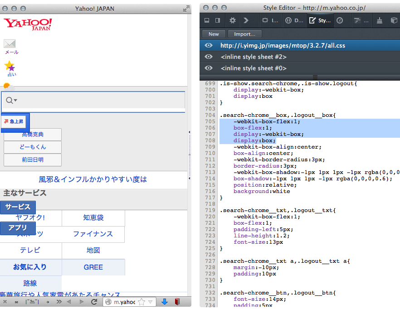Click the globe site identity icon
This screenshot has width=400, height=309.
tap(108, 302)
